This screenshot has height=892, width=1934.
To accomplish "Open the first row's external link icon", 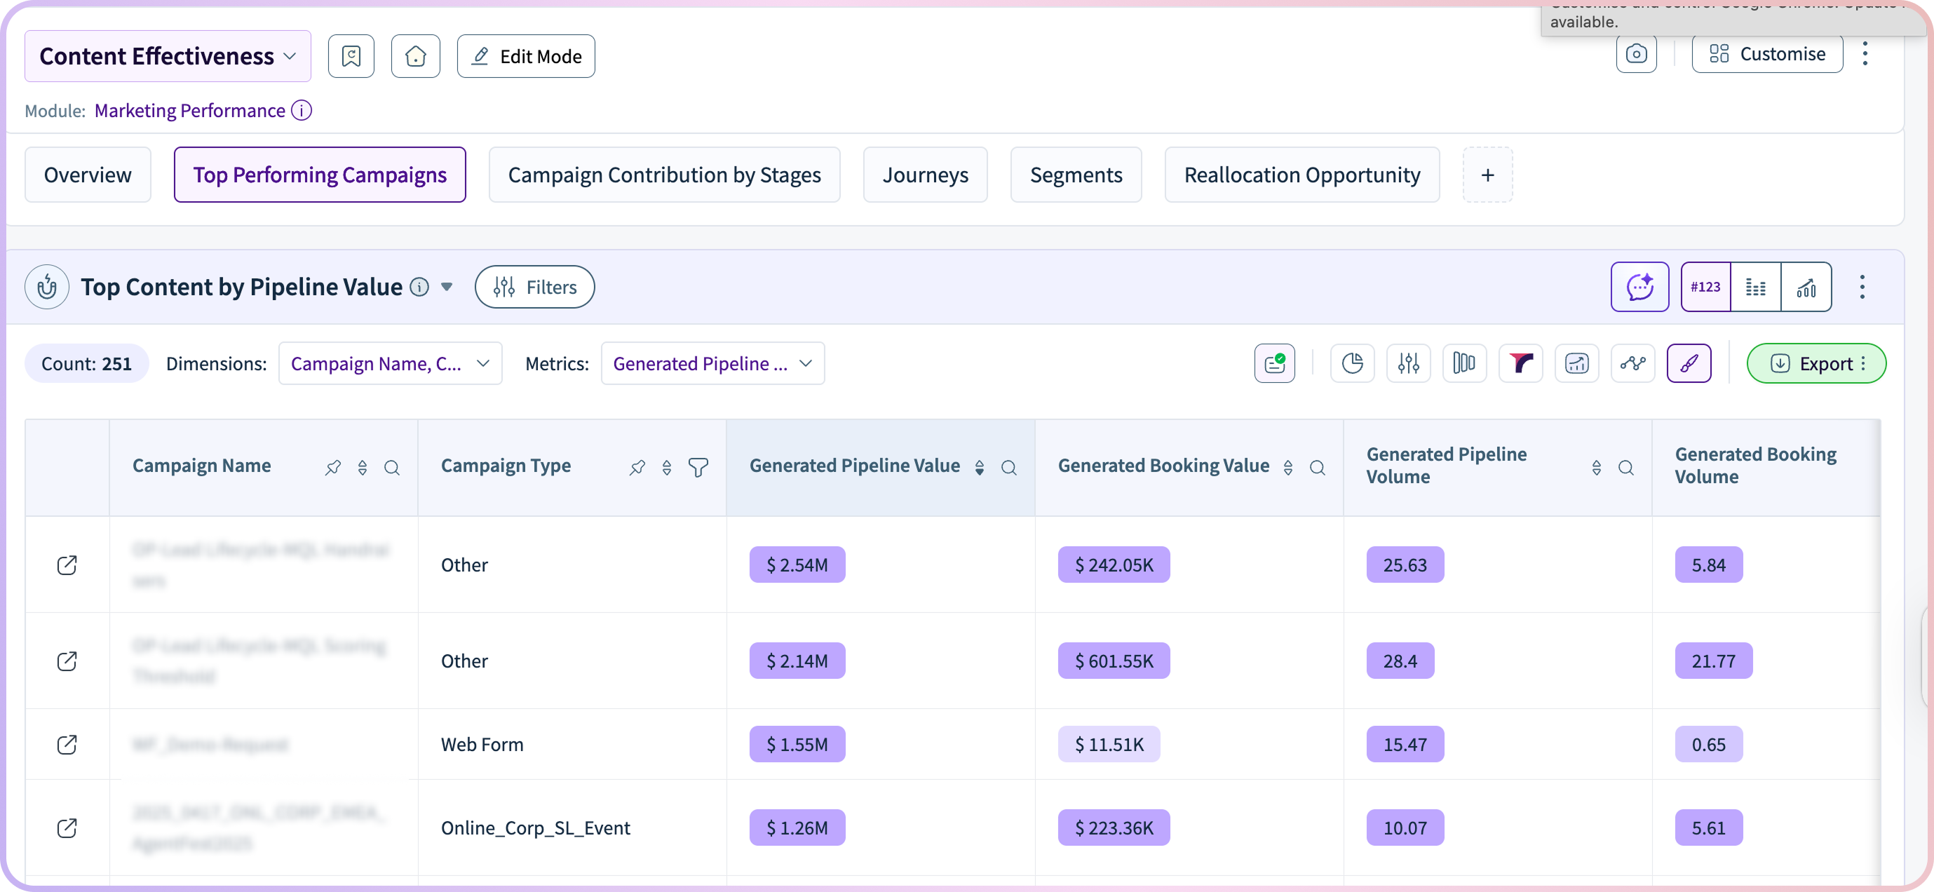I will (67, 565).
